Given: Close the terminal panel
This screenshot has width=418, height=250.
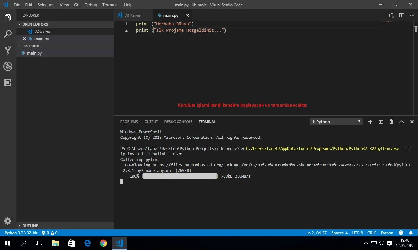Looking at the screenshot, I should tap(412, 122).
